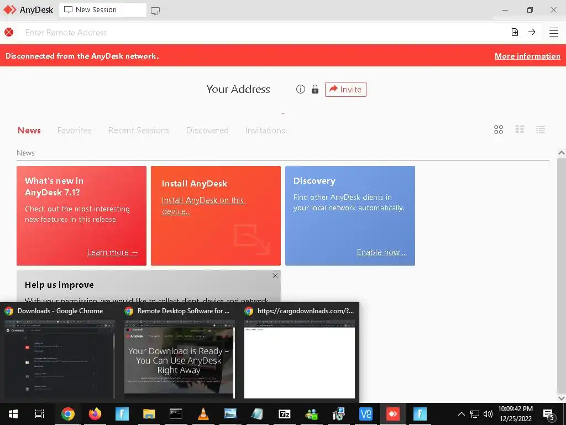Image resolution: width=566 pixels, height=425 pixels.
Task: Open the first blue F taskbar app
Action: (122, 414)
